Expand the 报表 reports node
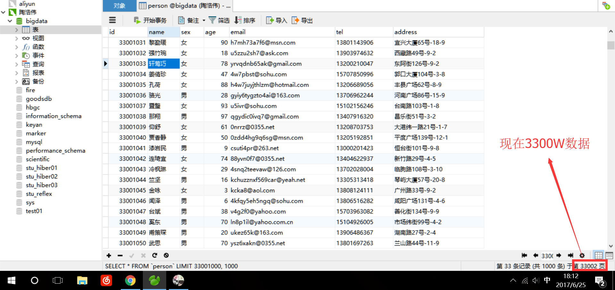The height and width of the screenshot is (290, 615). [17, 73]
